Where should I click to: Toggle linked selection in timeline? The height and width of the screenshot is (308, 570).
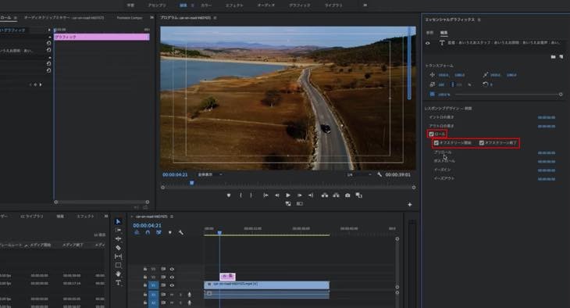click(159, 232)
